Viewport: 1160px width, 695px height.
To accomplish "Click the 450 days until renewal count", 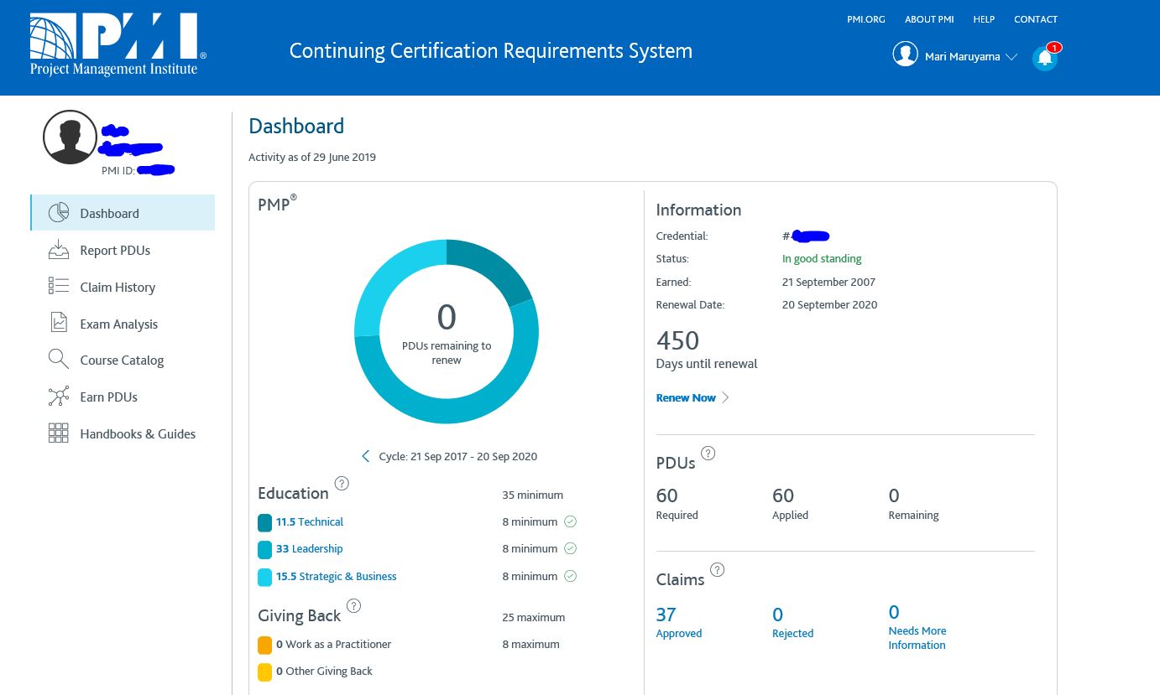I will [677, 340].
